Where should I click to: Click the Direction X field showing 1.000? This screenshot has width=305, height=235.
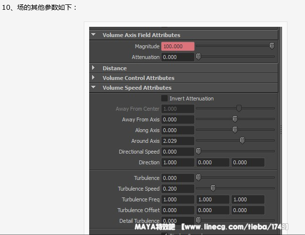(x=178, y=162)
